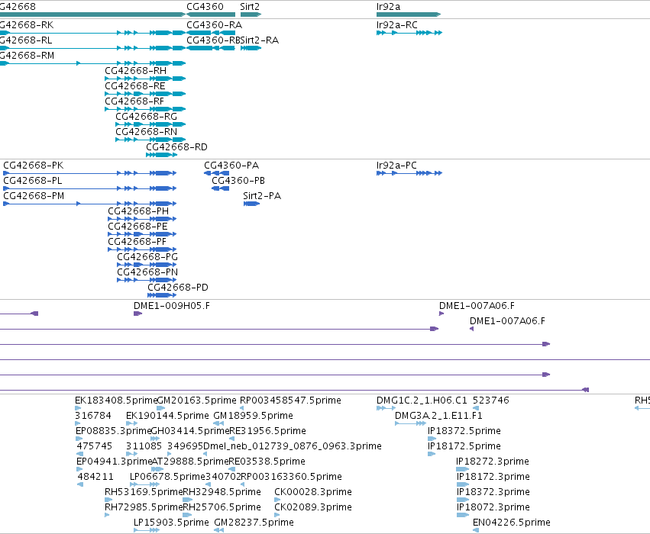This screenshot has width=650, height=534.
Task: Select the CG42668-RH transcript label
Action: tap(135, 71)
